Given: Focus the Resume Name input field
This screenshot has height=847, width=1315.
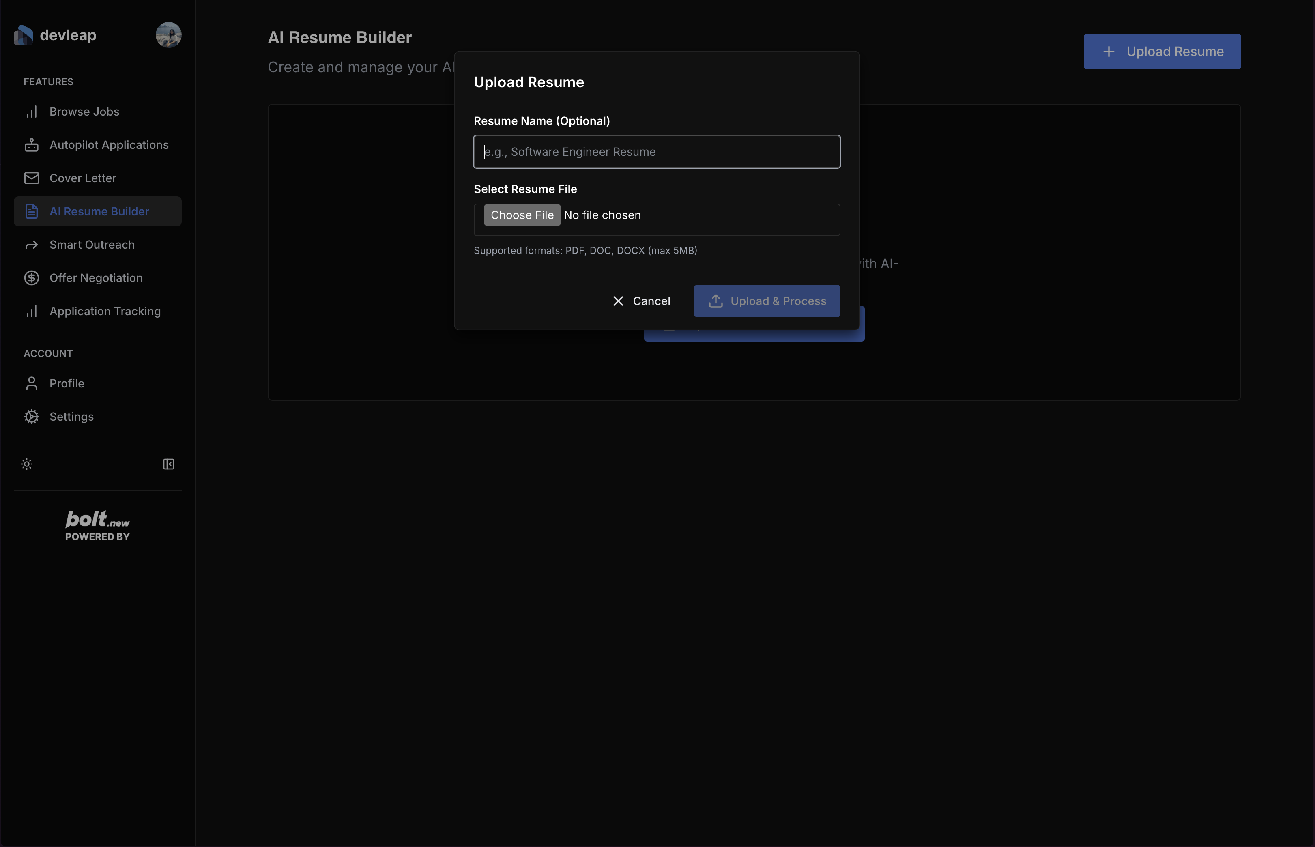Looking at the screenshot, I should point(657,152).
